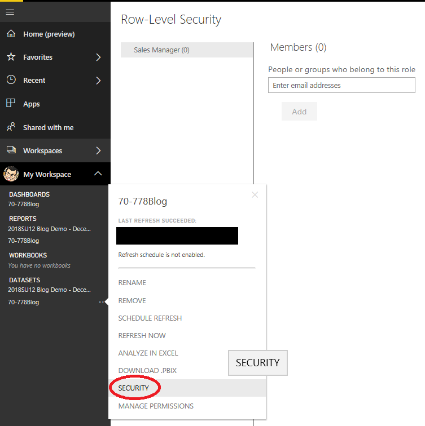Collapse My Workspace section chevron
Image resolution: width=425 pixels, height=426 pixels.
[98, 174]
